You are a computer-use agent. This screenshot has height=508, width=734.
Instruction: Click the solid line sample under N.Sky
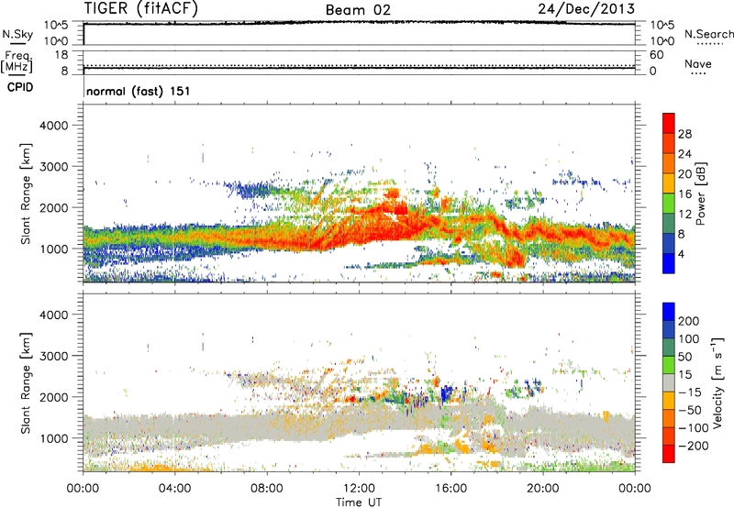pyautogui.click(x=18, y=43)
